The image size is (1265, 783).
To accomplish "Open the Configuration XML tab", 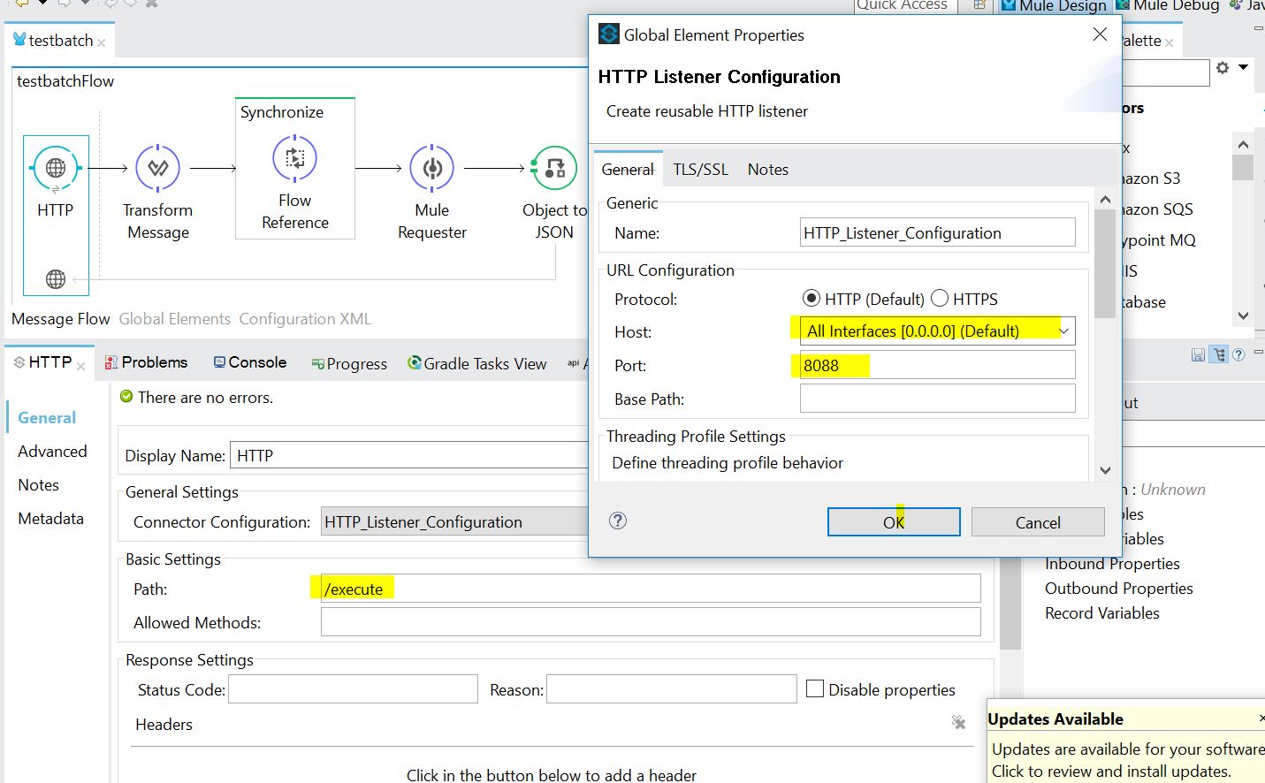I will tap(305, 319).
